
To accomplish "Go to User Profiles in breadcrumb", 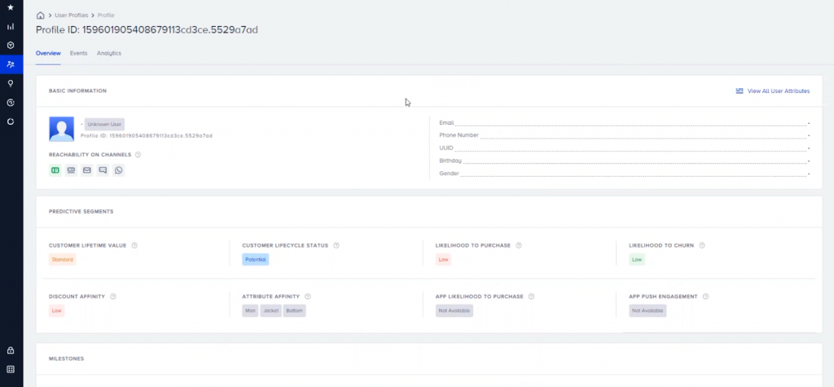I will 71,15.
